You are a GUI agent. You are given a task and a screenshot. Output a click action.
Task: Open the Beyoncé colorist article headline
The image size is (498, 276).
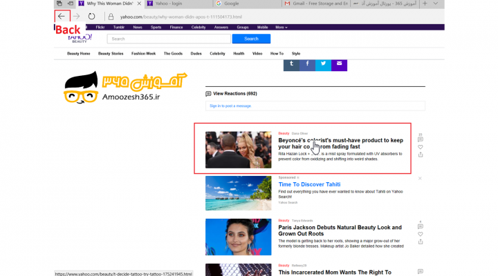click(x=340, y=144)
